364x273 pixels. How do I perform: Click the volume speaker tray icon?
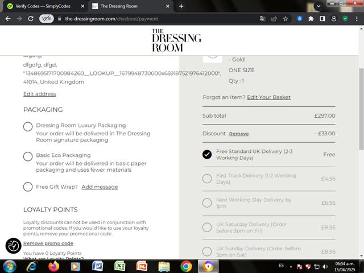coord(325,267)
